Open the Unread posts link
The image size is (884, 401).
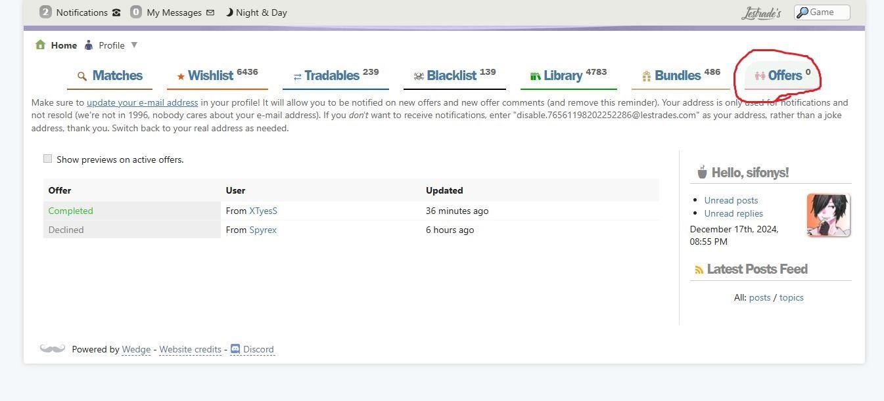point(731,200)
